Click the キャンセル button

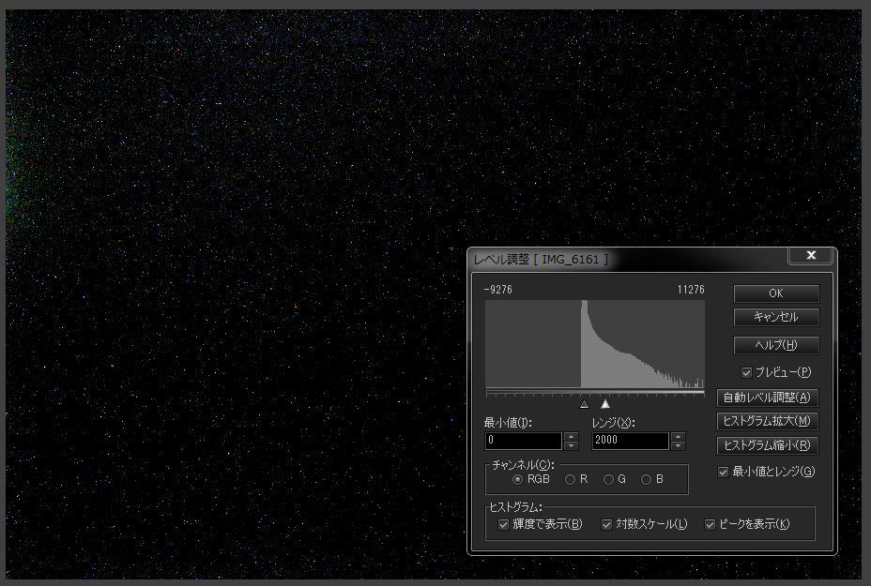click(776, 317)
